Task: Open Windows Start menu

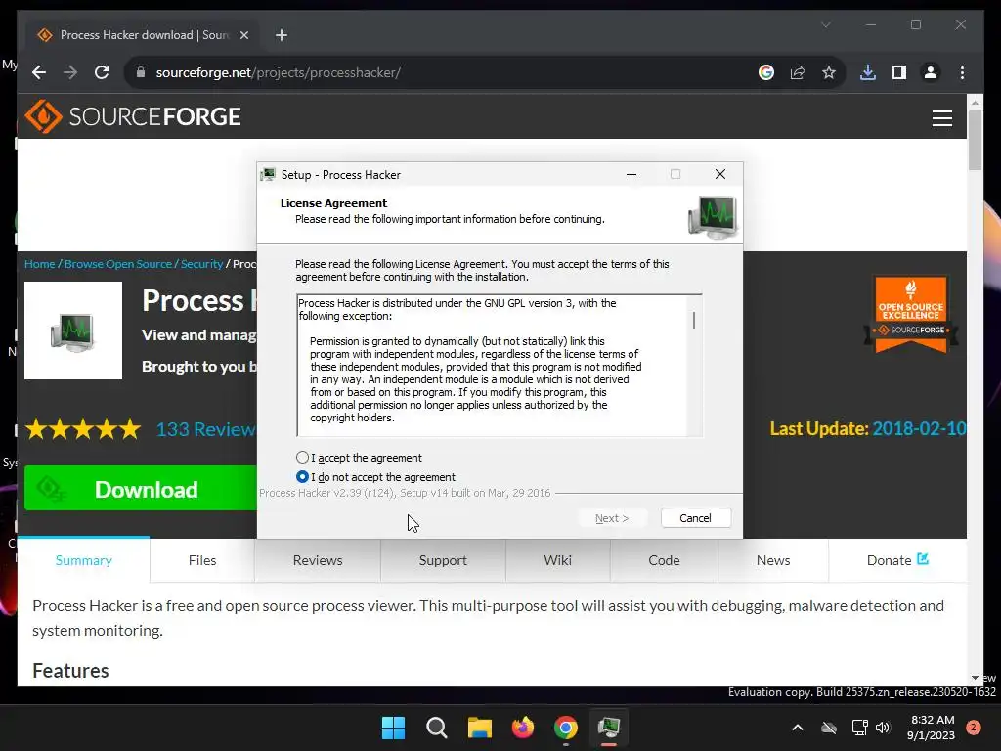Action: click(x=393, y=728)
